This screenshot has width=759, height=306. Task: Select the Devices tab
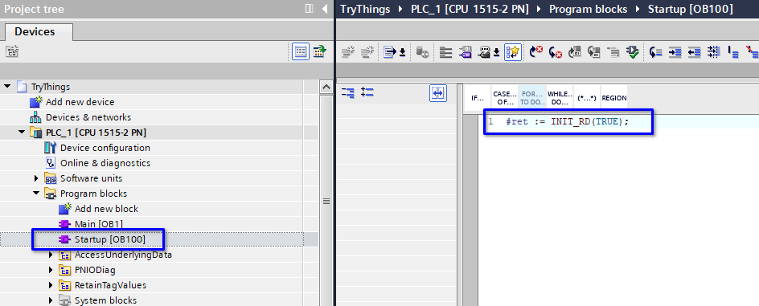click(x=35, y=32)
